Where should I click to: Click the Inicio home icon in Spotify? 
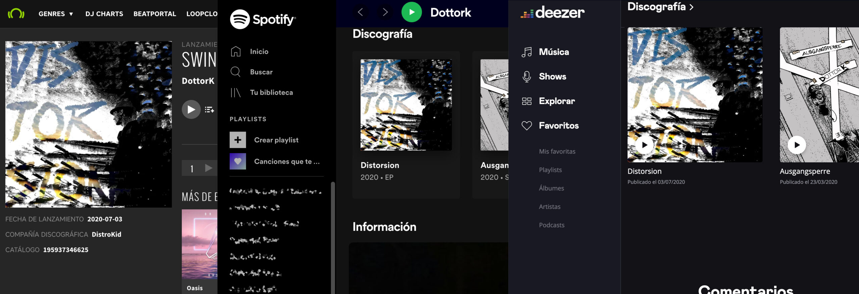click(236, 51)
